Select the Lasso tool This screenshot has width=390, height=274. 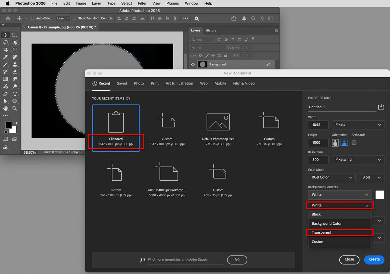click(x=6, y=42)
